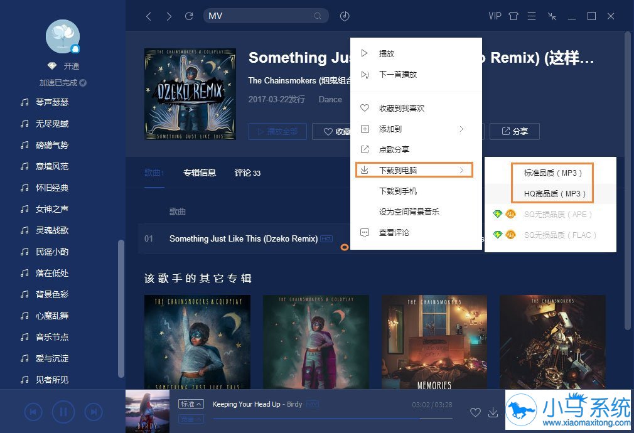This screenshot has height=433, width=634.
Task: Play the previous track
Action: click(x=33, y=412)
